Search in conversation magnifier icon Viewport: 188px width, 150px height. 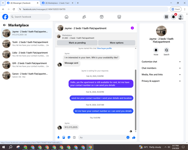167,50
